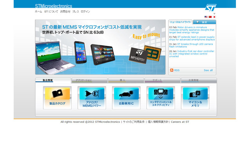
Task: Open 01 Feb power-supply chips news
Action: (x=192, y=38)
